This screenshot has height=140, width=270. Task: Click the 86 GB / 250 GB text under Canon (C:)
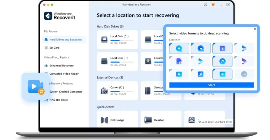[118, 94]
